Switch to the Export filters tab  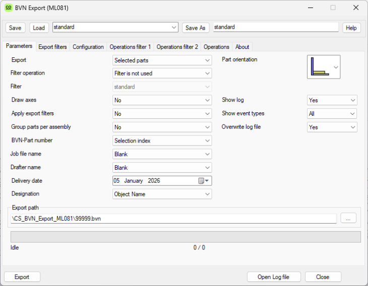[x=52, y=47]
